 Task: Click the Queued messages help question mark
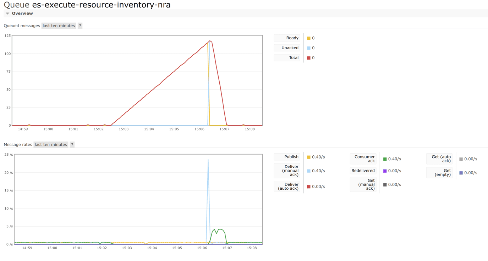[80, 26]
